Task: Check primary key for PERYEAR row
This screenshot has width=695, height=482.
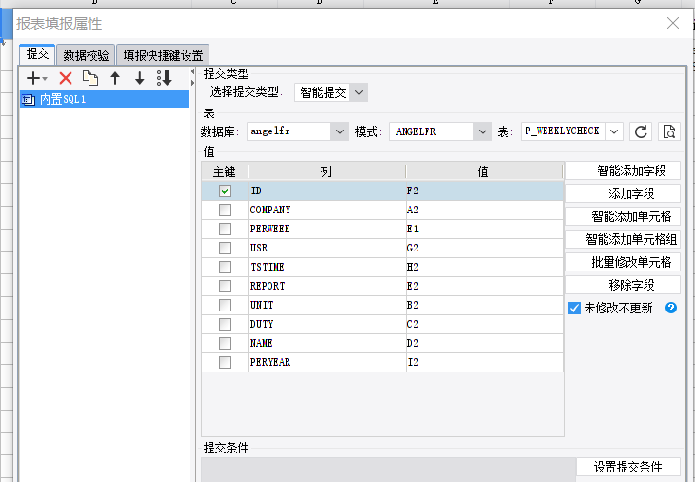Action: tap(226, 362)
